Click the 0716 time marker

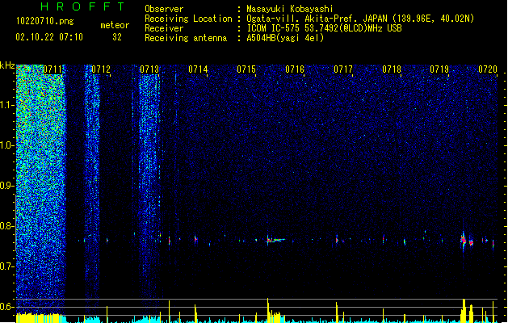coord(295,69)
